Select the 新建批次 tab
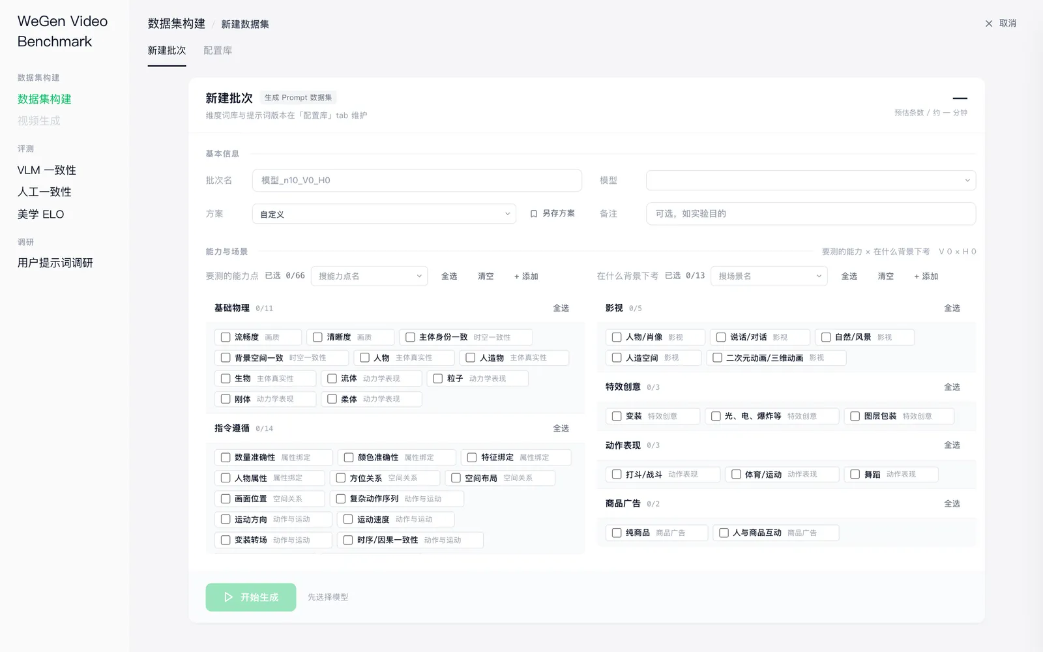The width and height of the screenshot is (1043, 652). click(x=167, y=50)
